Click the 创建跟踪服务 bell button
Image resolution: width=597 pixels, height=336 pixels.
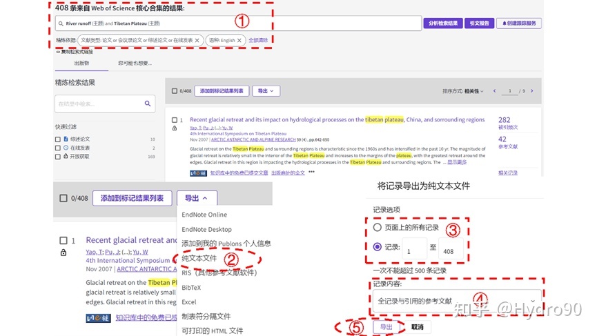click(518, 23)
